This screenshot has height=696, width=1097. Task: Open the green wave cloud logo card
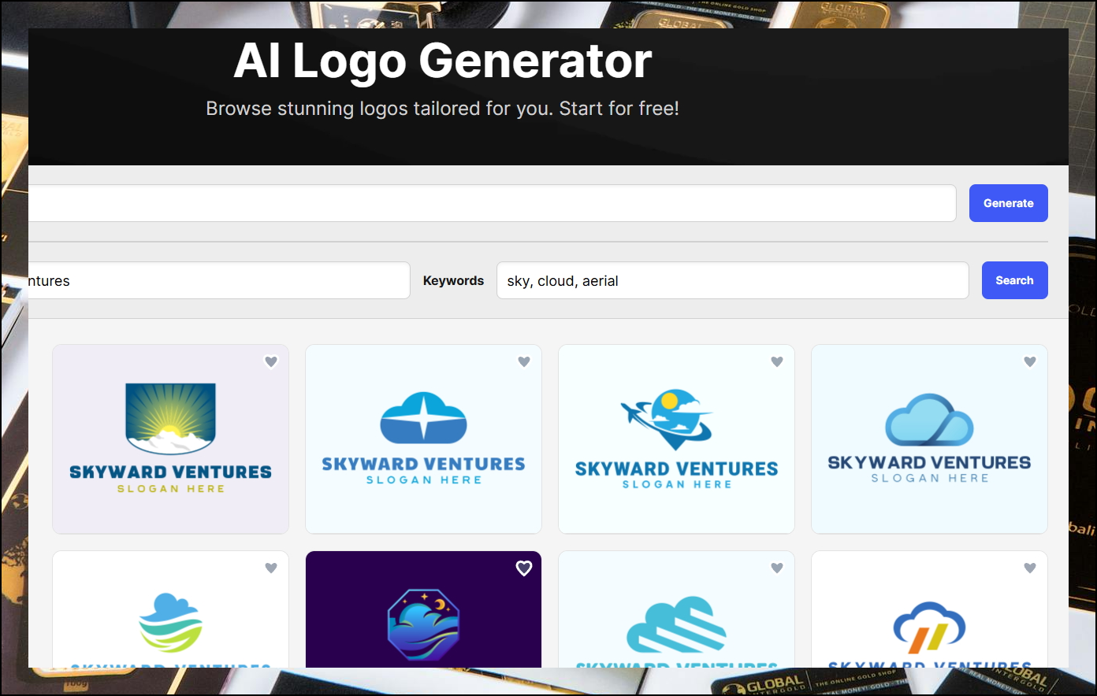[x=170, y=609]
